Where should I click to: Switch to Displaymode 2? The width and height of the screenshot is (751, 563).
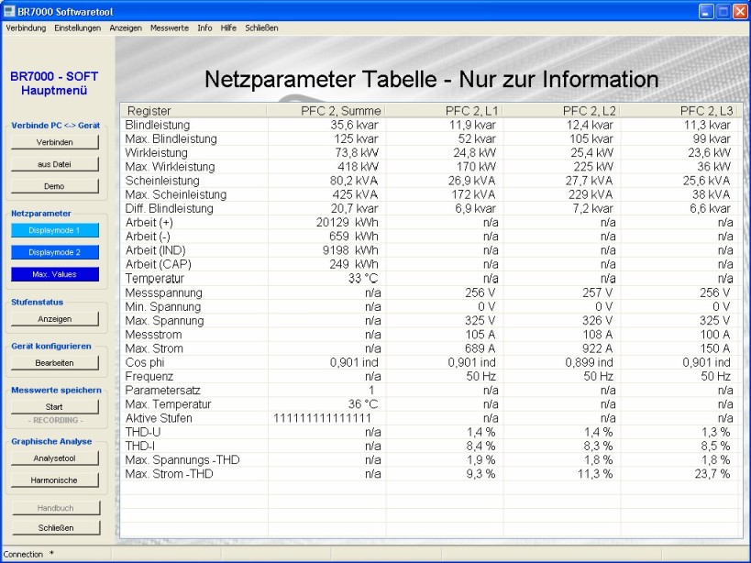coord(55,252)
